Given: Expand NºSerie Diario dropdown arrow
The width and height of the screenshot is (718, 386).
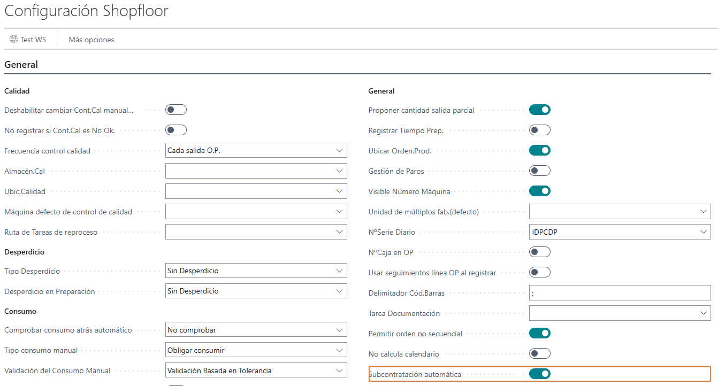Looking at the screenshot, I should coord(704,232).
